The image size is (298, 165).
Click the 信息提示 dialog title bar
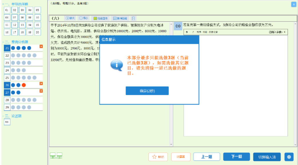pyautogui.click(x=149, y=39)
